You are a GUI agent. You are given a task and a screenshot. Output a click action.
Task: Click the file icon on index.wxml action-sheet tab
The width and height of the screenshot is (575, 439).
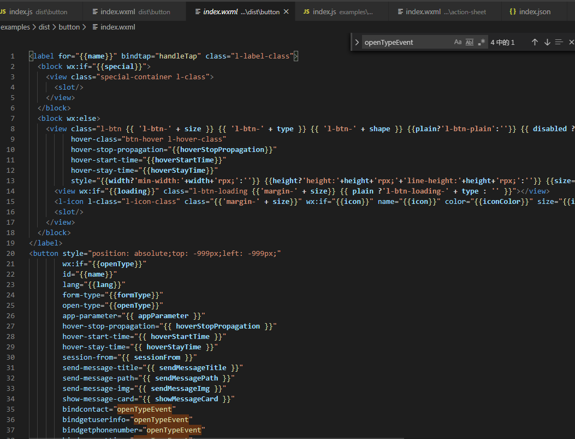tap(400, 11)
